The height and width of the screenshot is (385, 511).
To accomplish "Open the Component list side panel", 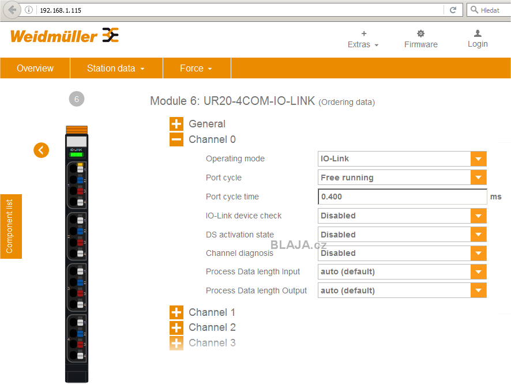I will tap(11, 227).
